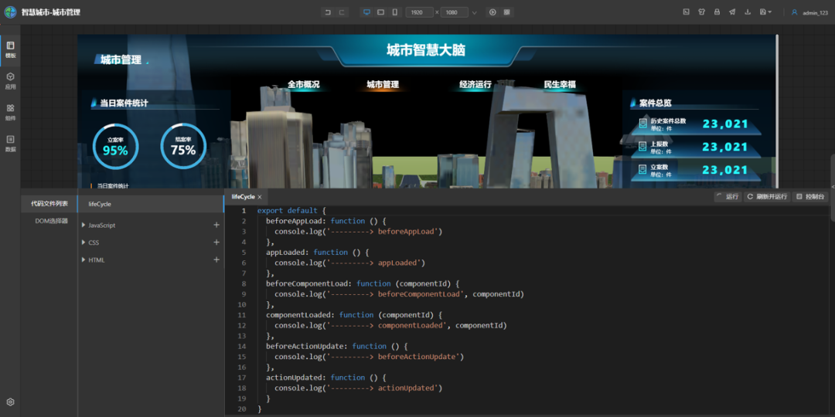Expand the HTML folder in the file tree
Image resolution: width=835 pixels, height=417 pixels.
83,260
